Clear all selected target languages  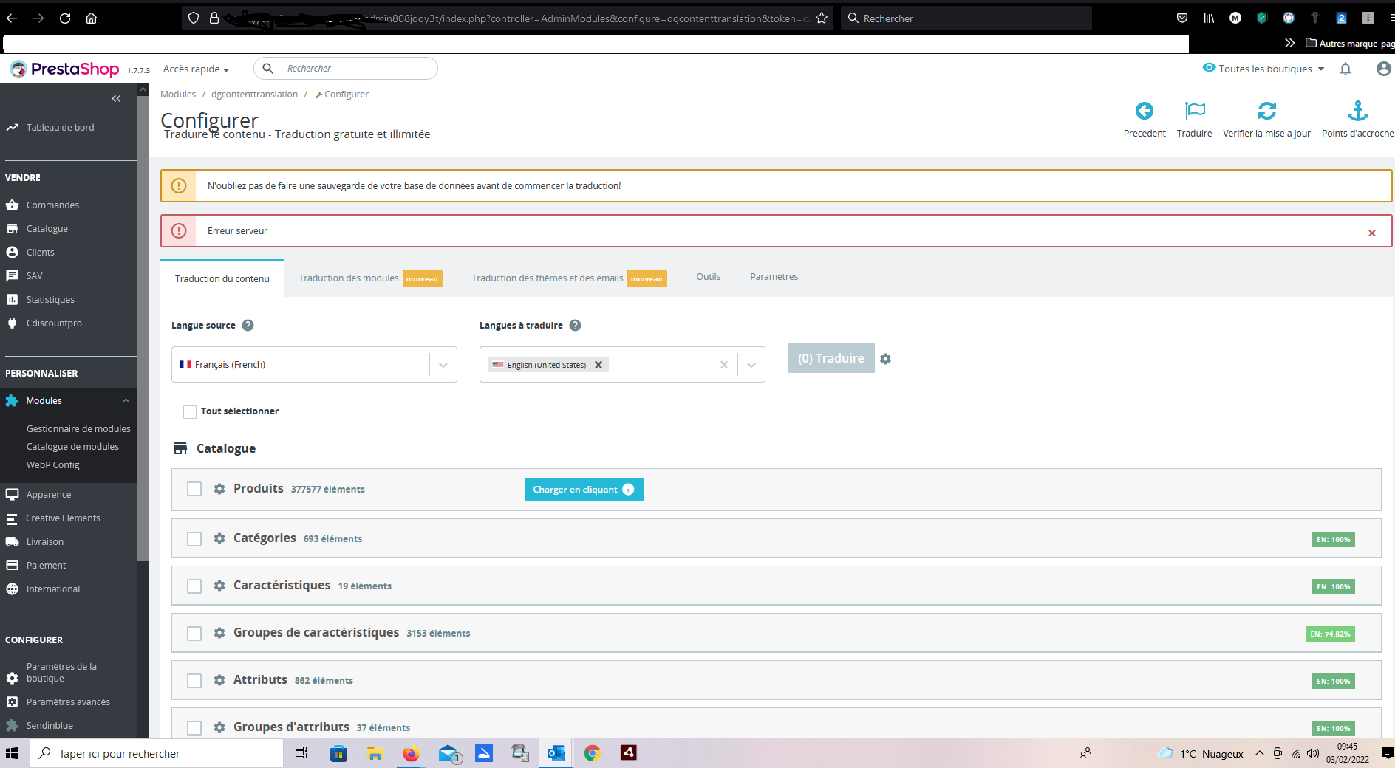pyautogui.click(x=724, y=365)
